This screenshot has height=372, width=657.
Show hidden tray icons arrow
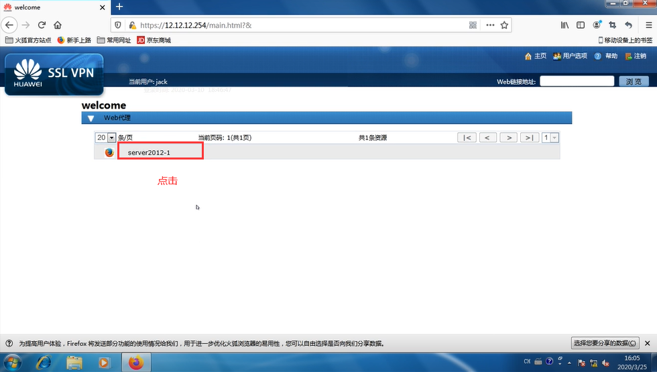tap(569, 363)
